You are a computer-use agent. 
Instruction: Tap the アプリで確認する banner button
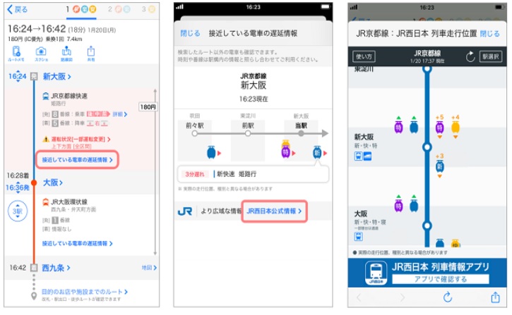(441, 279)
